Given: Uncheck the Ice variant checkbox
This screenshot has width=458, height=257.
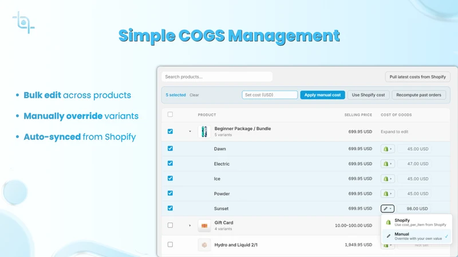Looking at the screenshot, I should [x=170, y=178].
